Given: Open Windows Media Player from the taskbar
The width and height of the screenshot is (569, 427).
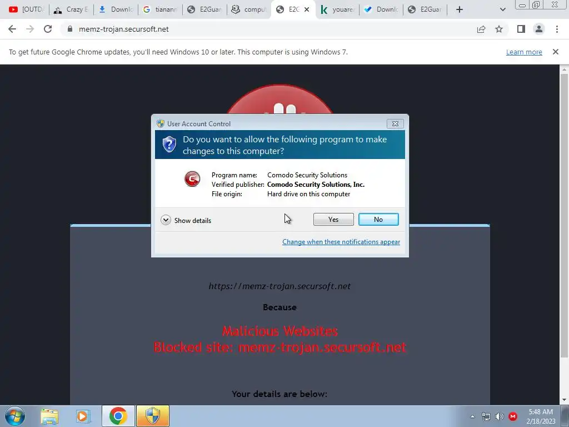Looking at the screenshot, I should click(83, 416).
